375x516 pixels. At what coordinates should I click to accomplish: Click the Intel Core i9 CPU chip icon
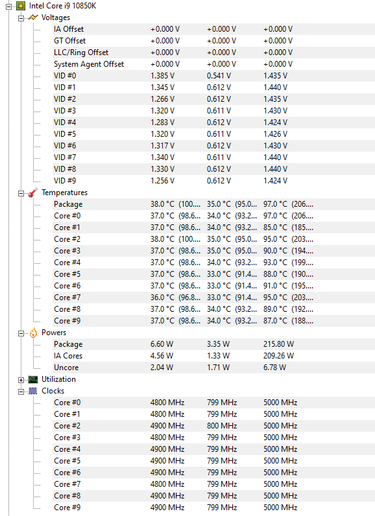[21, 6]
